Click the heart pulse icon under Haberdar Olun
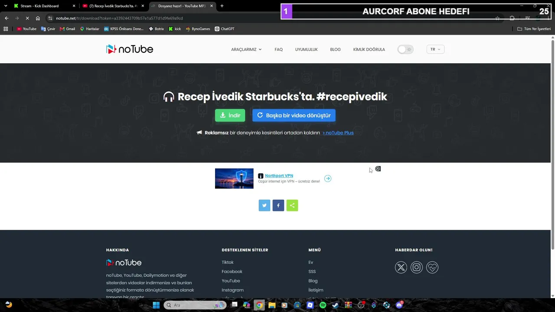The height and width of the screenshot is (312, 555). click(x=432, y=267)
